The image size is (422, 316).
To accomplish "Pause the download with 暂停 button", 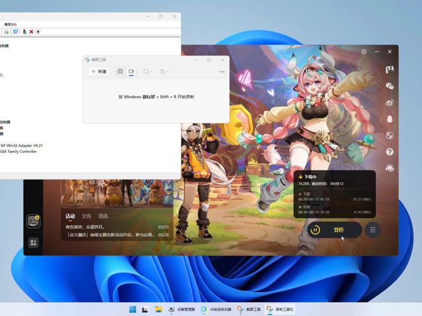I will tap(335, 230).
